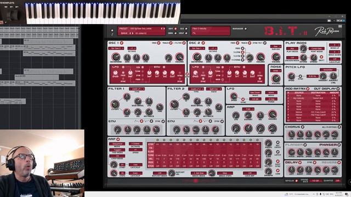Image resolution: width=351 pixels, height=197 pixels.
Task: Enable the REVERB effect
Action: [x=339, y=163]
